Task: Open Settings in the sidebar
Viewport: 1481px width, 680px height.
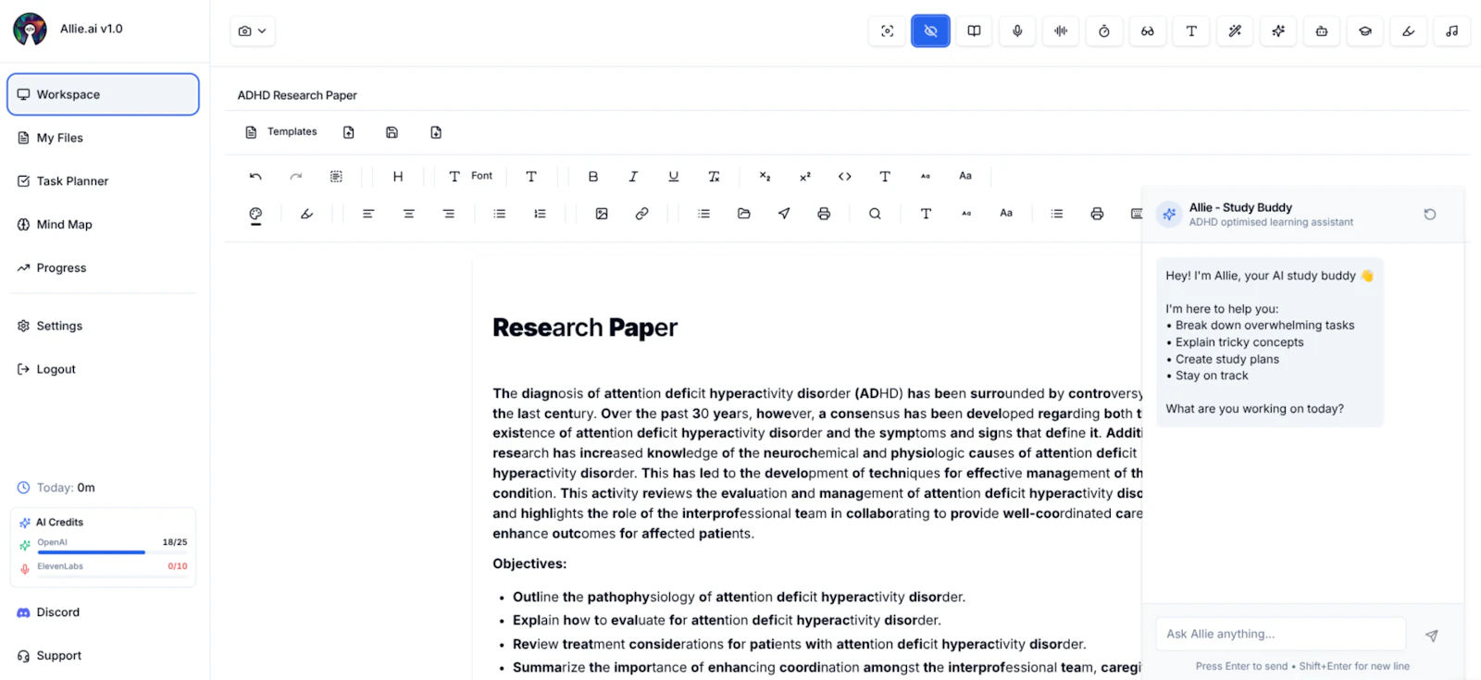Action: (x=103, y=326)
